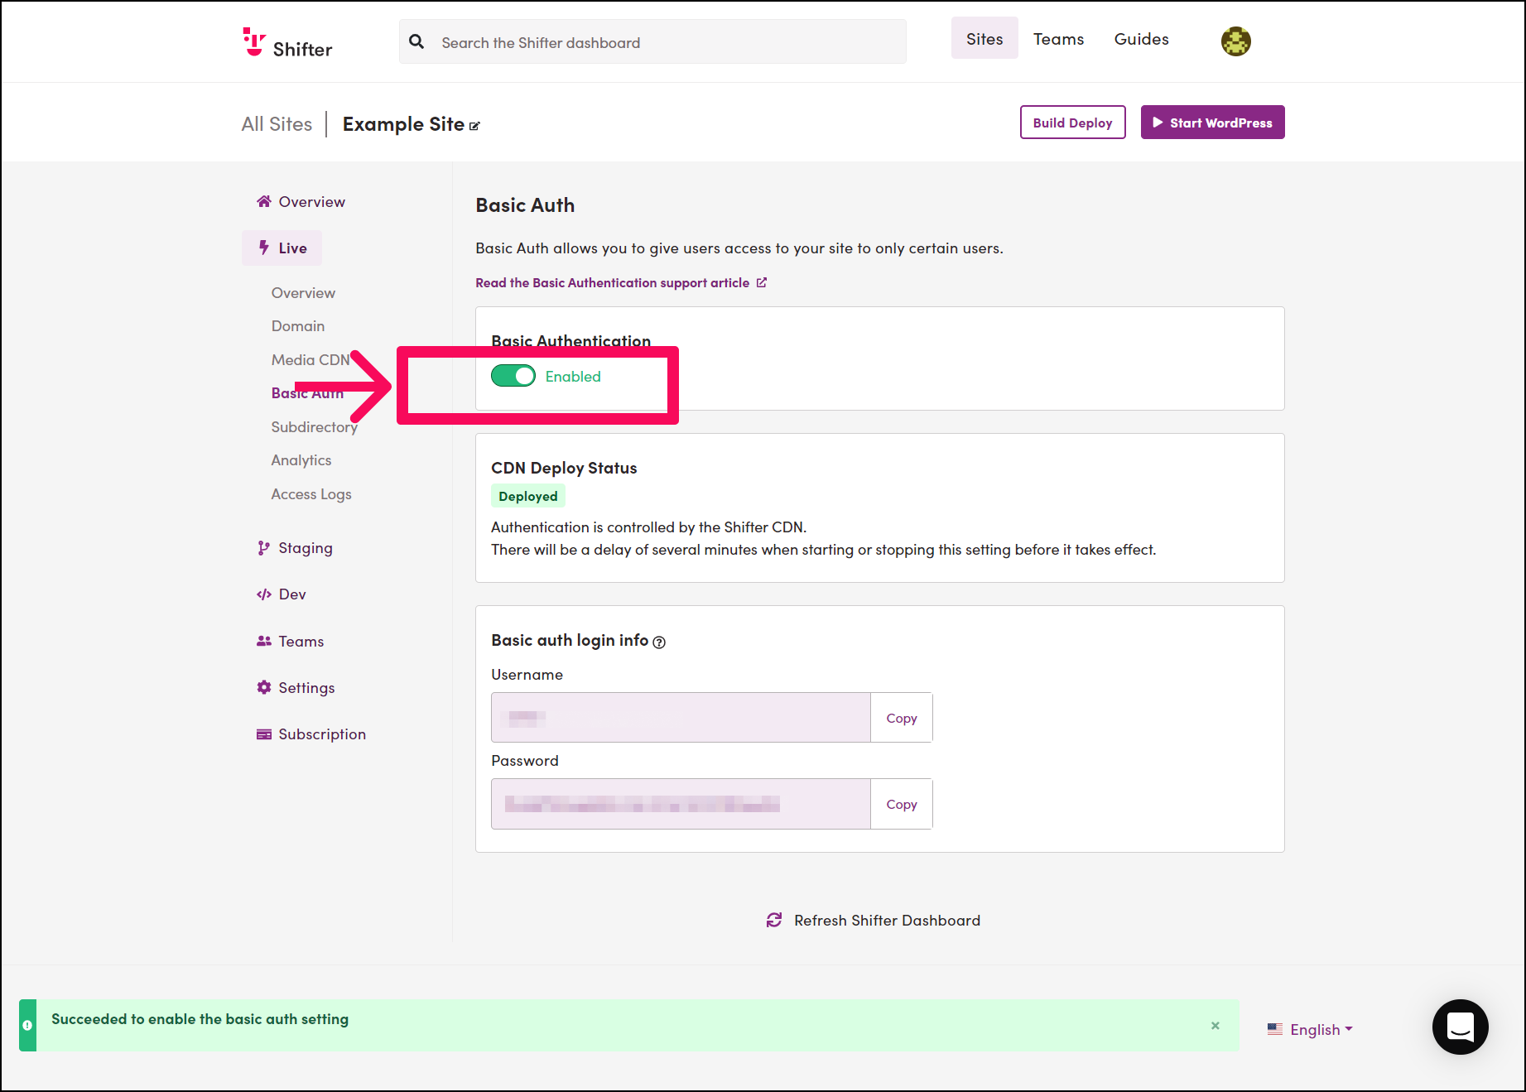Click Refresh Shifter Dashboard link
1526x1092 pixels.
click(x=874, y=920)
